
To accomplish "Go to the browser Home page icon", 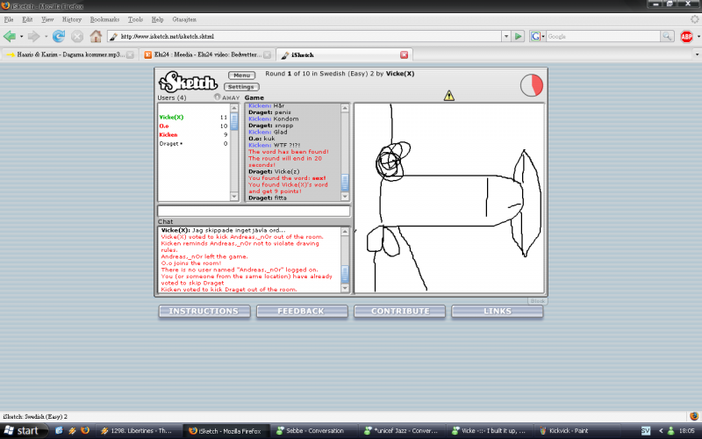I will pyautogui.click(x=96, y=36).
